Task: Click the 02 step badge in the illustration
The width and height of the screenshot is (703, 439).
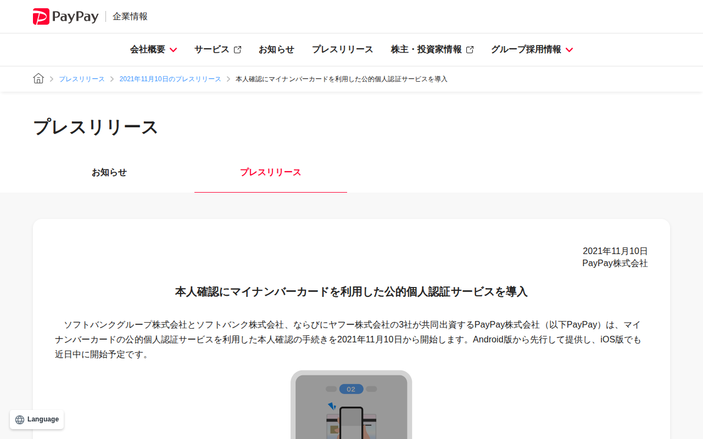Action: pos(351,389)
